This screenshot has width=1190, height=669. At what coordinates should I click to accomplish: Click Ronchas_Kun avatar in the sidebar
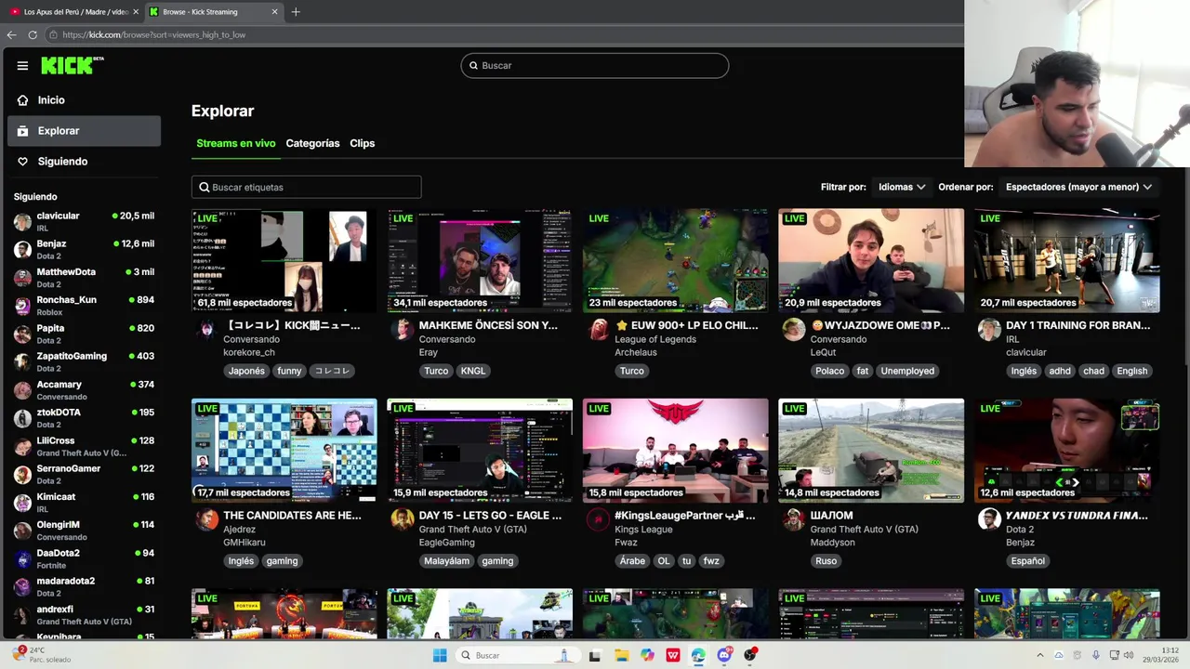coord(22,306)
